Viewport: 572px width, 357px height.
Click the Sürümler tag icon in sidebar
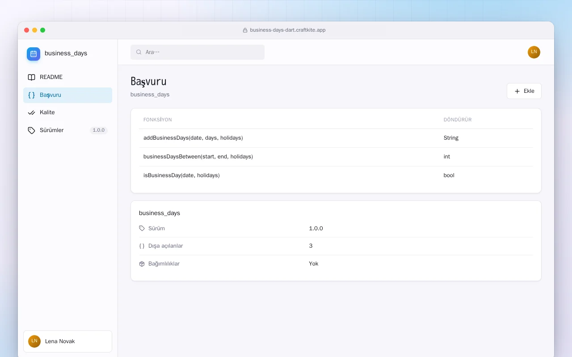(x=31, y=130)
